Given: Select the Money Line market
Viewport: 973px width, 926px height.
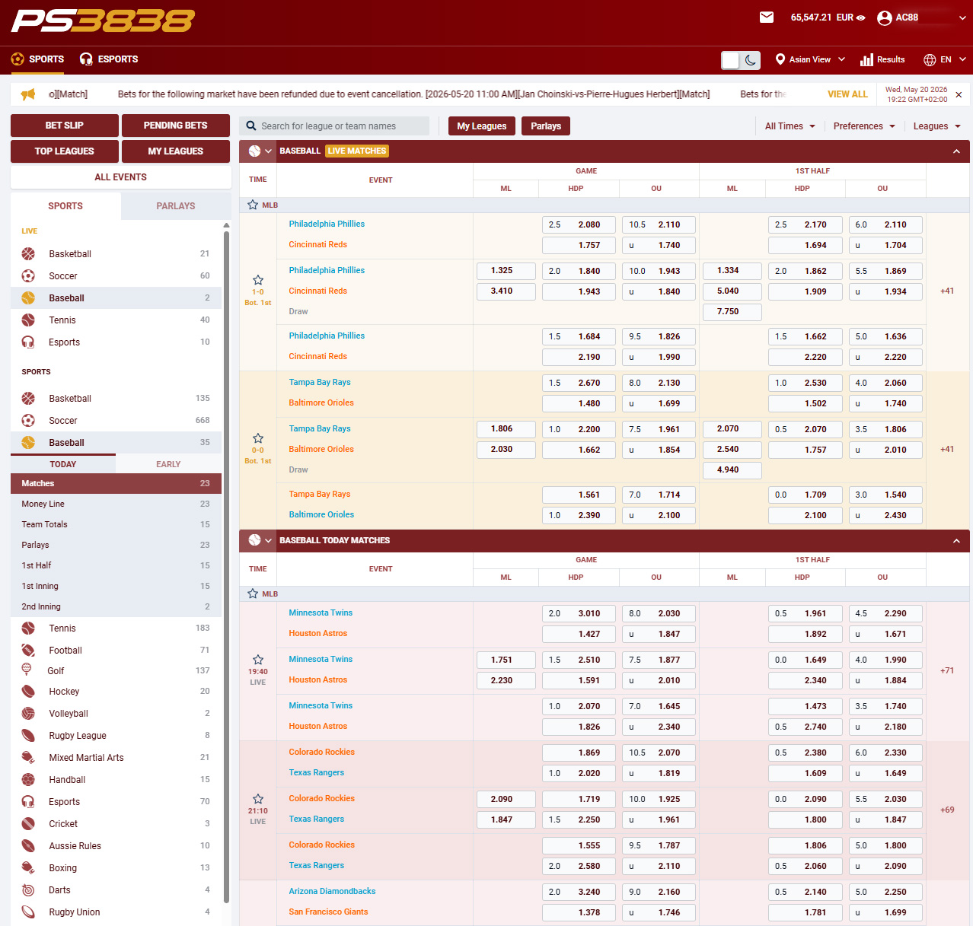Looking at the screenshot, I should (116, 504).
